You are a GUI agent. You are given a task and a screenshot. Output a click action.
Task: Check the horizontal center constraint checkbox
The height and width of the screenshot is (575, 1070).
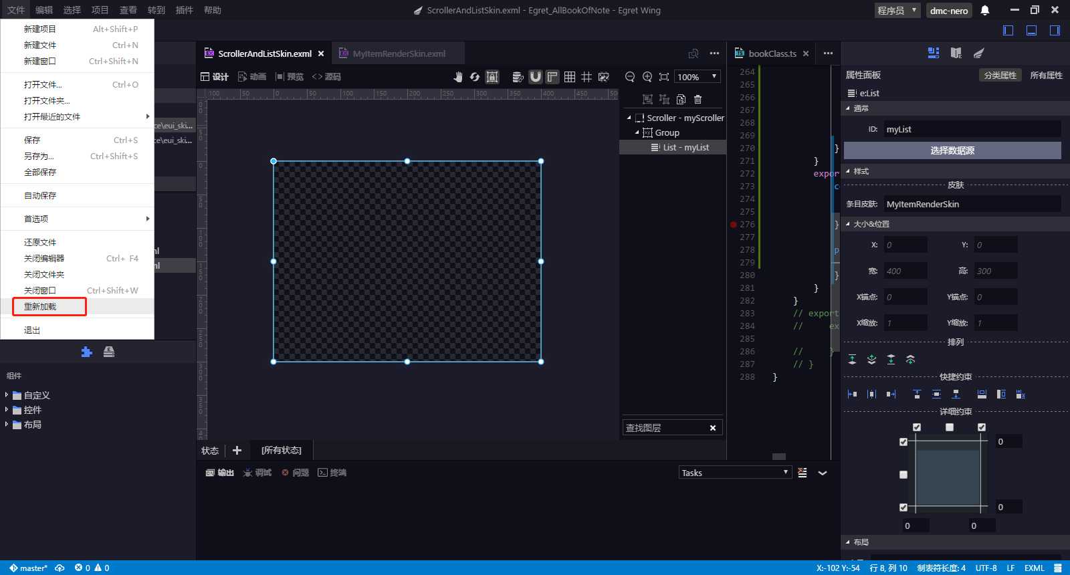coord(950,427)
